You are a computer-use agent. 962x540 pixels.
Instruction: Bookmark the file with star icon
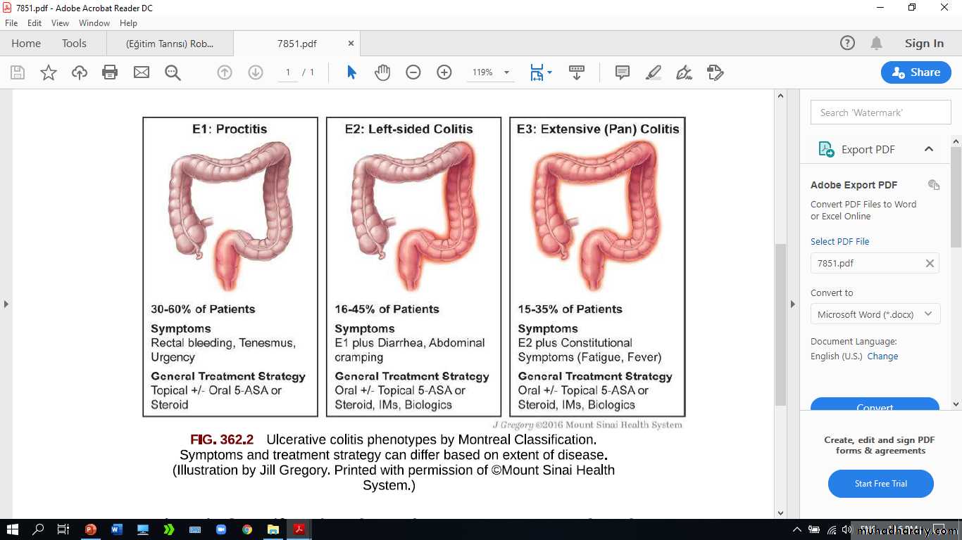pyautogui.click(x=49, y=72)
